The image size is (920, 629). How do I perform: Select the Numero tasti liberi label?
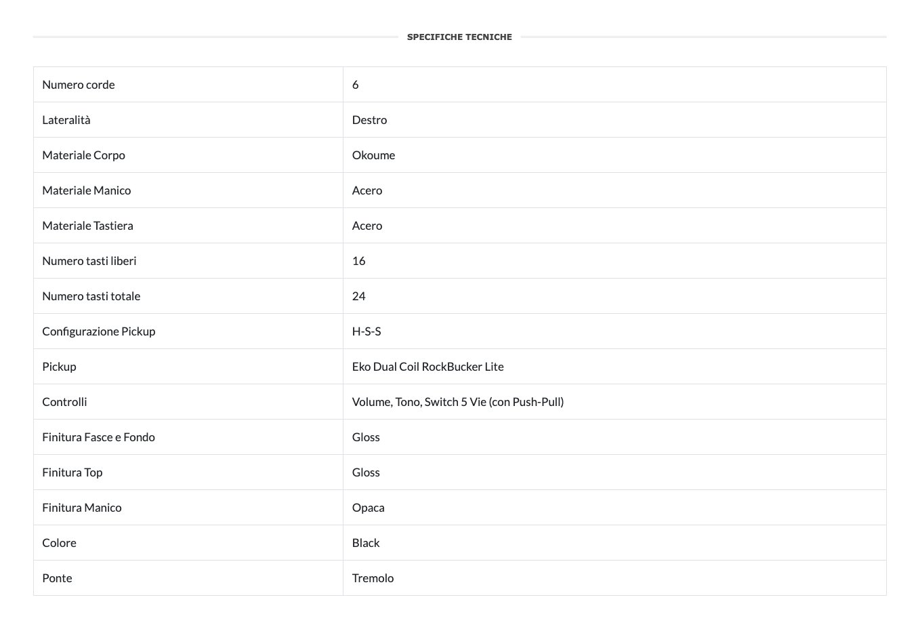[x=89, y=261]
